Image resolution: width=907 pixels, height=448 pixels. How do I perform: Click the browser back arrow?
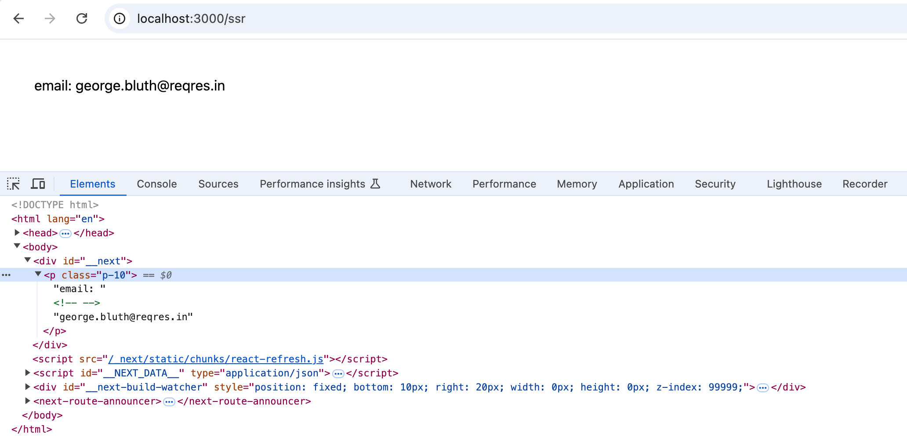18,18
